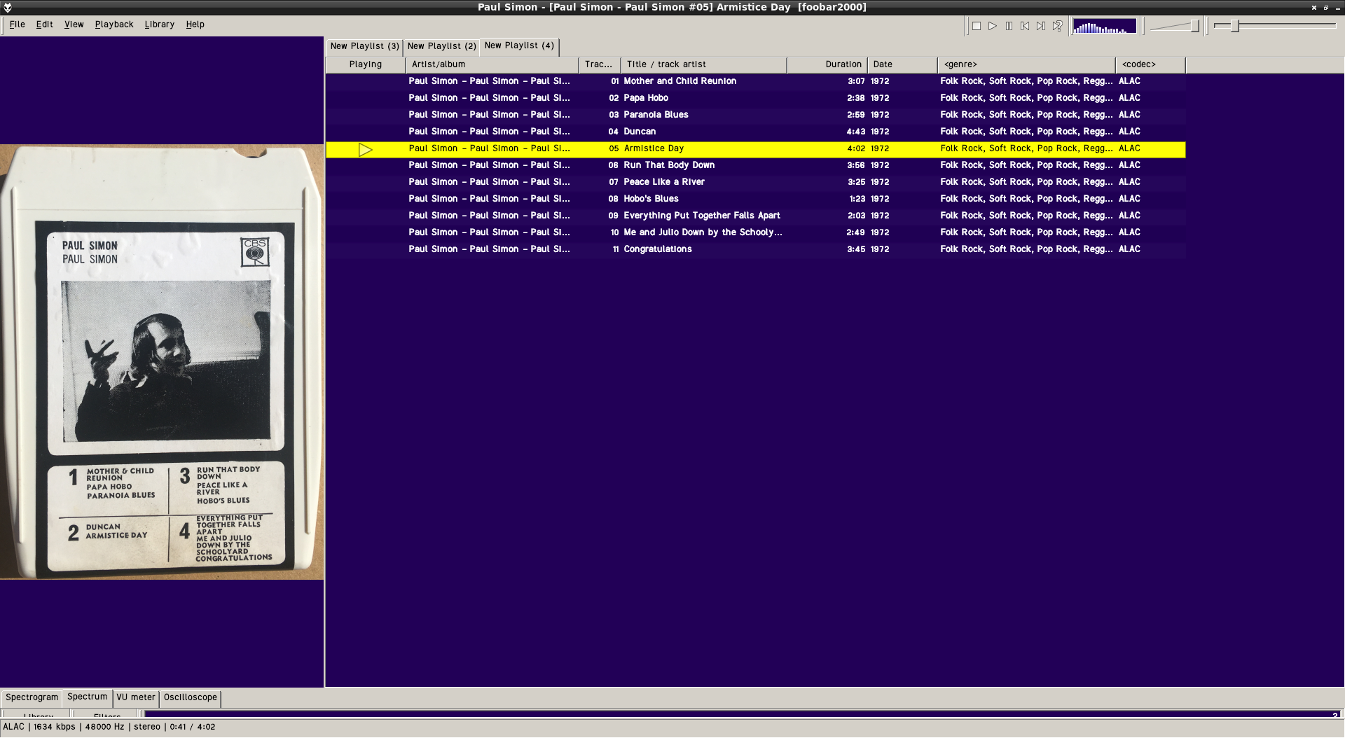Sort by the track number column header
Image resolution: width=1345 pixels, height=738 pixels.
pyautogui.click(x=600, y=64)
